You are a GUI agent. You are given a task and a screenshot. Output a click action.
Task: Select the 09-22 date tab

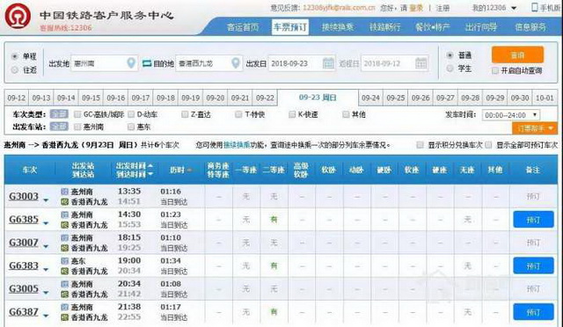[265, 98]
